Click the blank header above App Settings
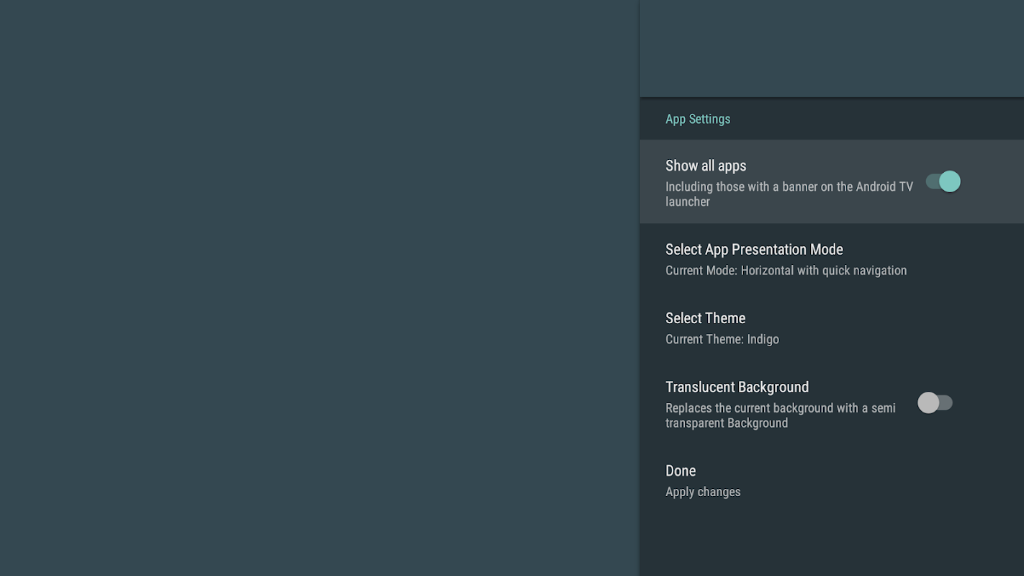 [x=832, y=48]
